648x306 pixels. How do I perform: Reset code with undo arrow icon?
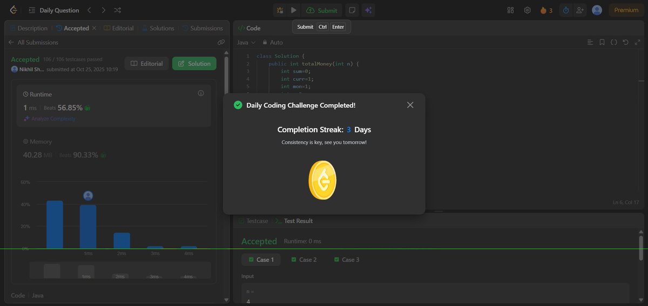[626, 42]
